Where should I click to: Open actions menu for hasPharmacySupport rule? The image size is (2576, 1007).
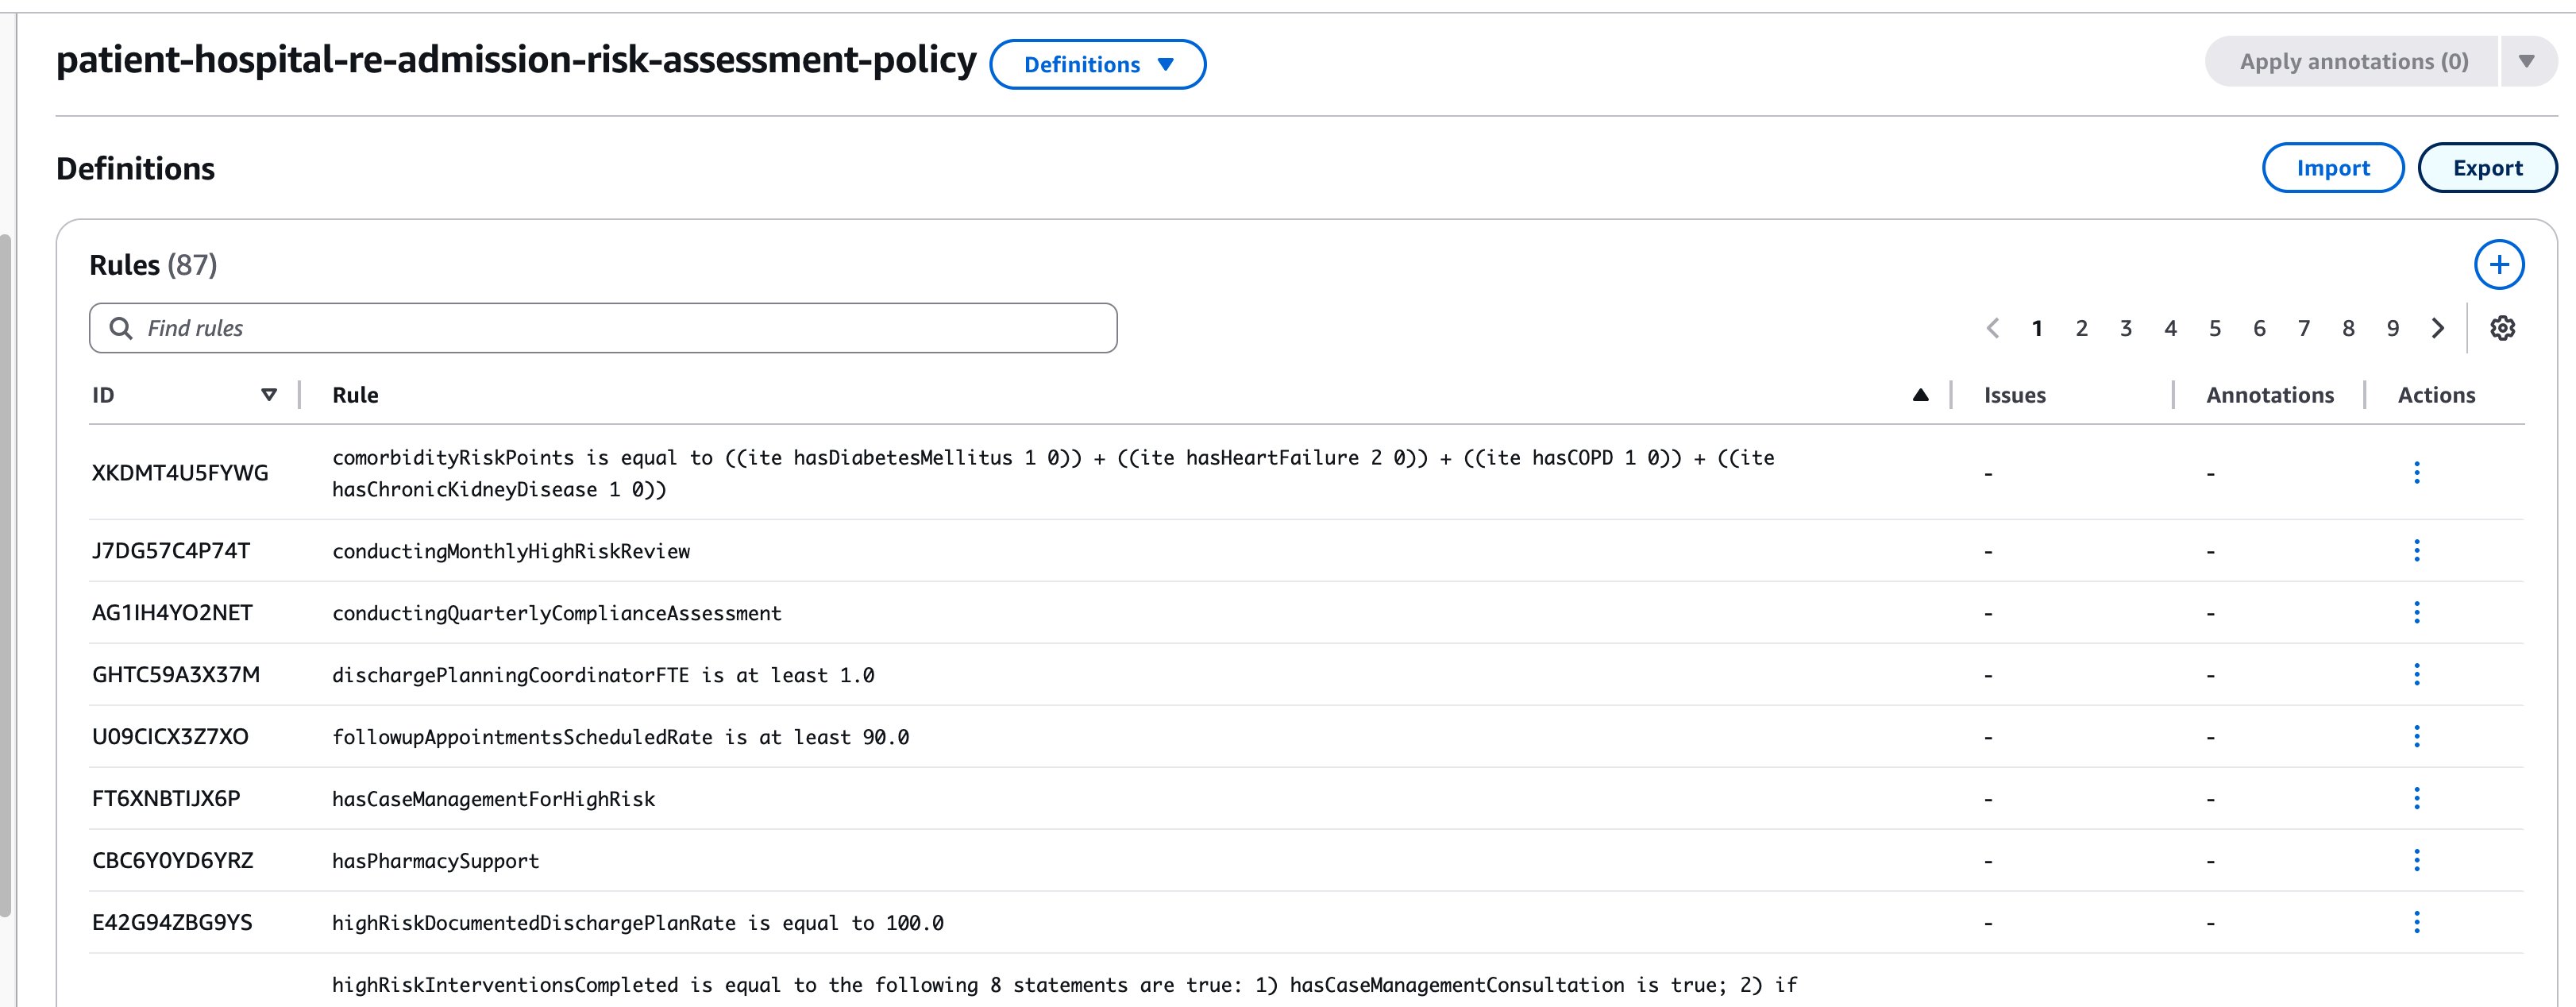click(x=2416, y=861)
